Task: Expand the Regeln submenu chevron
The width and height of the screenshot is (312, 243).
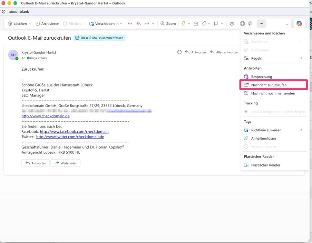Action: coord(301,58)
